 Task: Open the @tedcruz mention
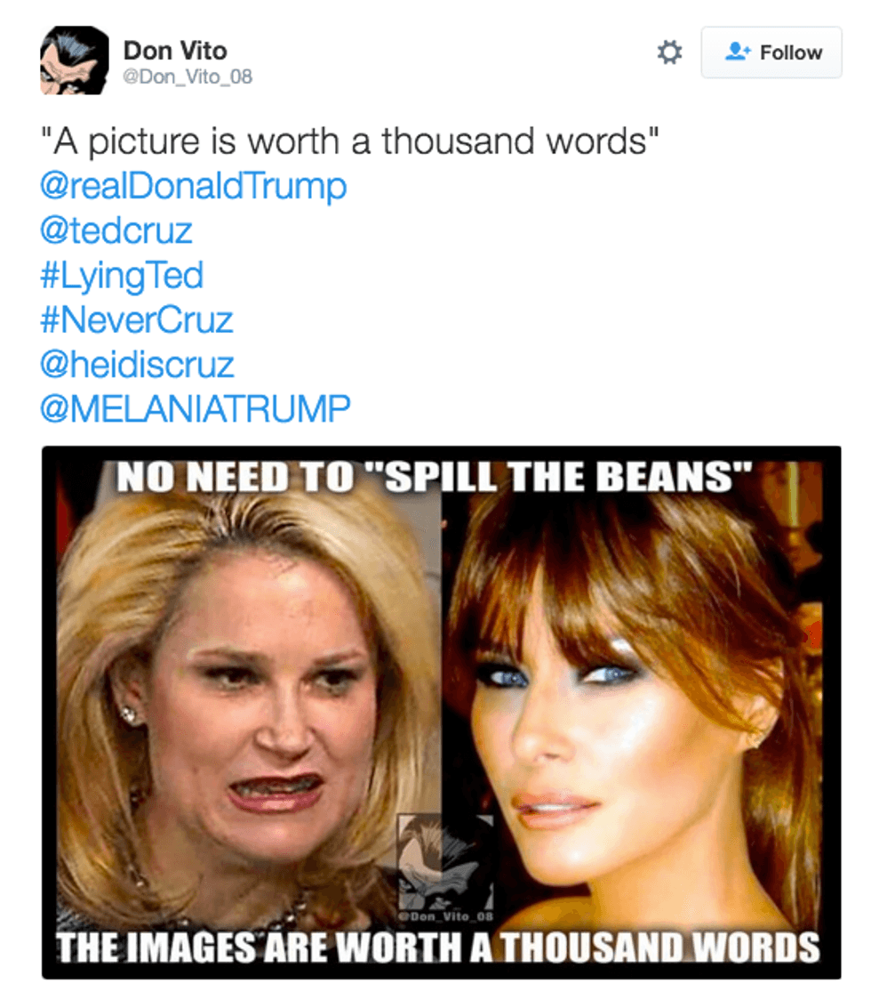coord(116,230)
